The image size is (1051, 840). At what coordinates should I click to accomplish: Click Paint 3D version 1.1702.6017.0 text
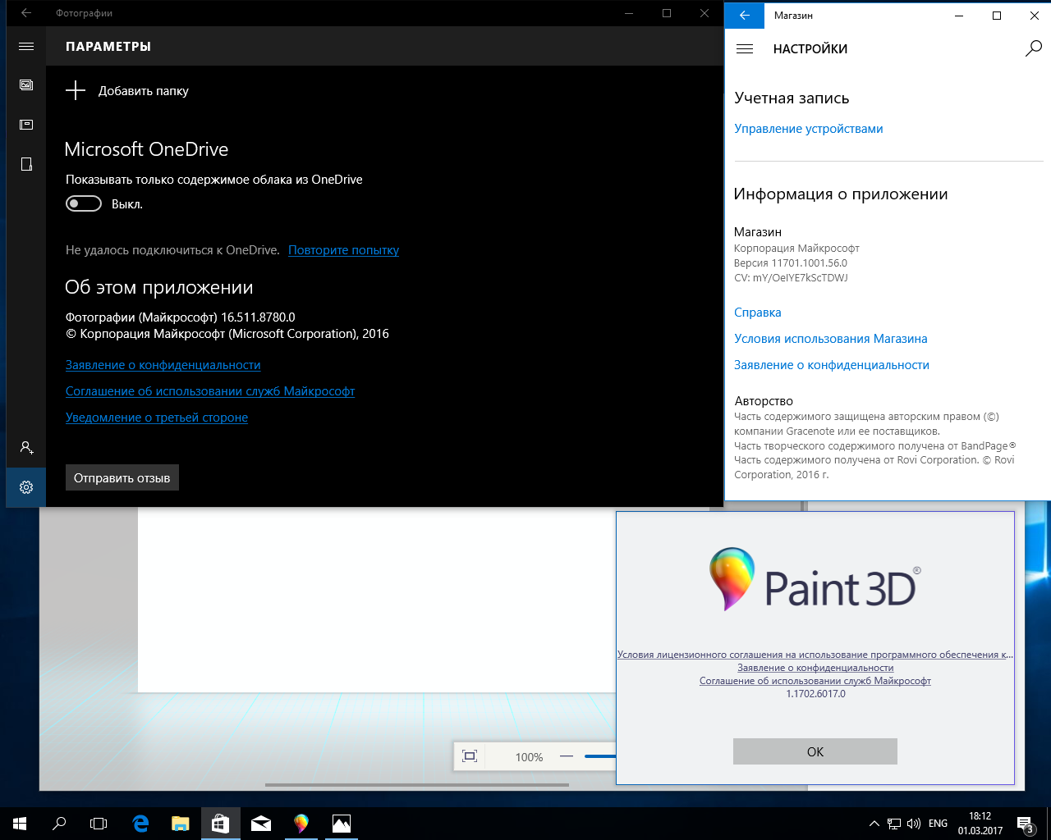pos(815,694)
